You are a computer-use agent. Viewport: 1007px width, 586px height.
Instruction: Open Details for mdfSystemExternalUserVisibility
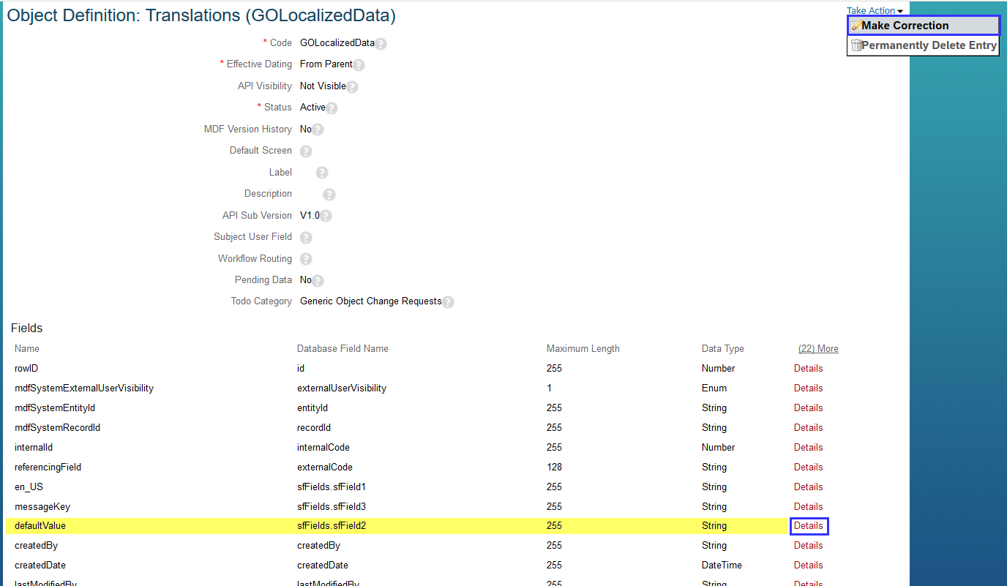click(x=809, y=388)
